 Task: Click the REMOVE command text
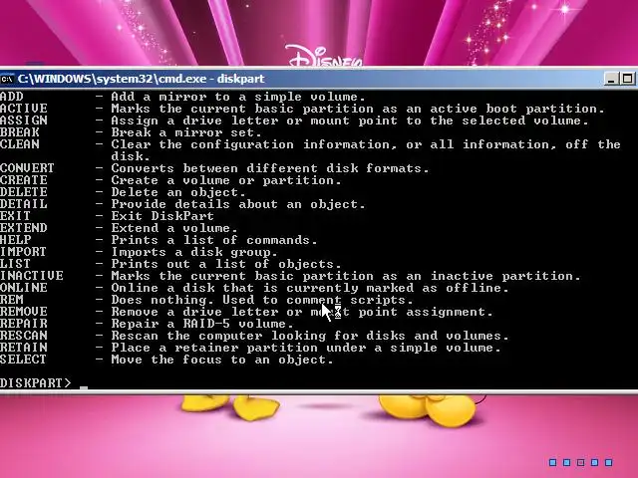(x=24, y=312)
